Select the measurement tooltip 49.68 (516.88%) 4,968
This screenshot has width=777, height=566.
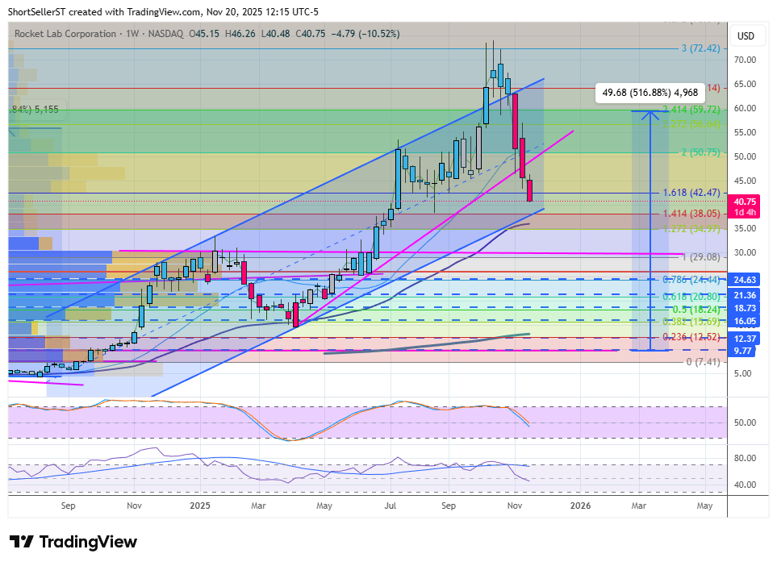pyautogui.click(x=650, y=93)
